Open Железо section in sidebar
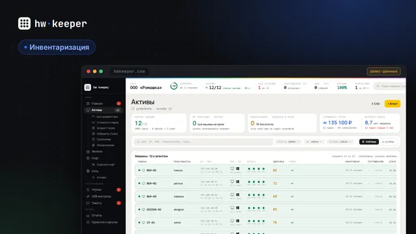 coord(97,151)
